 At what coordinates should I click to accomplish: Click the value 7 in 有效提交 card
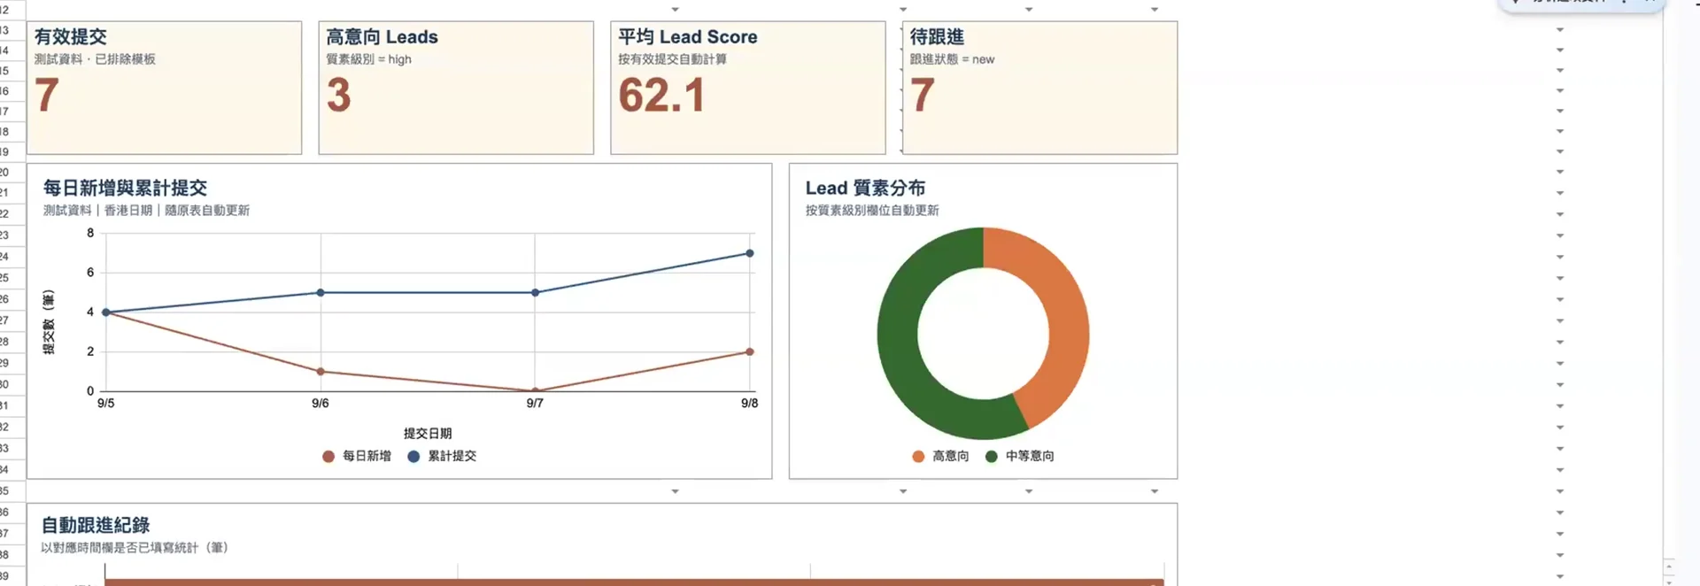tap(47, 96)
